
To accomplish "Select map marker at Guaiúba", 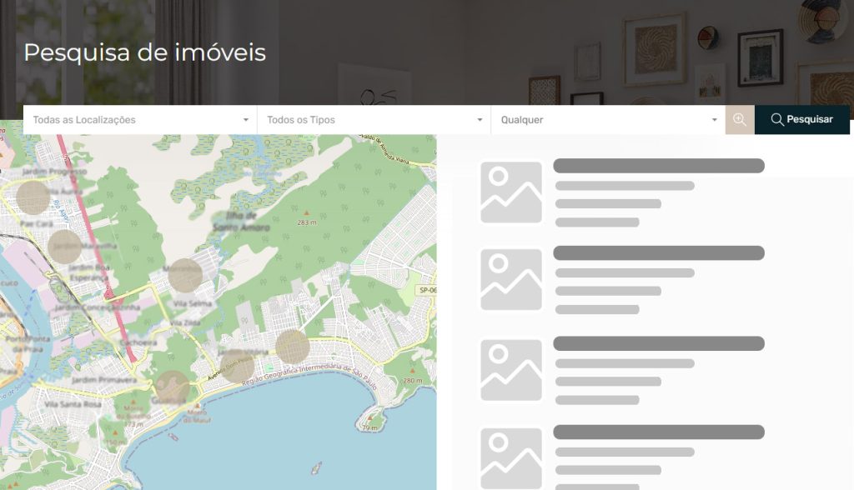I will 173,387.
